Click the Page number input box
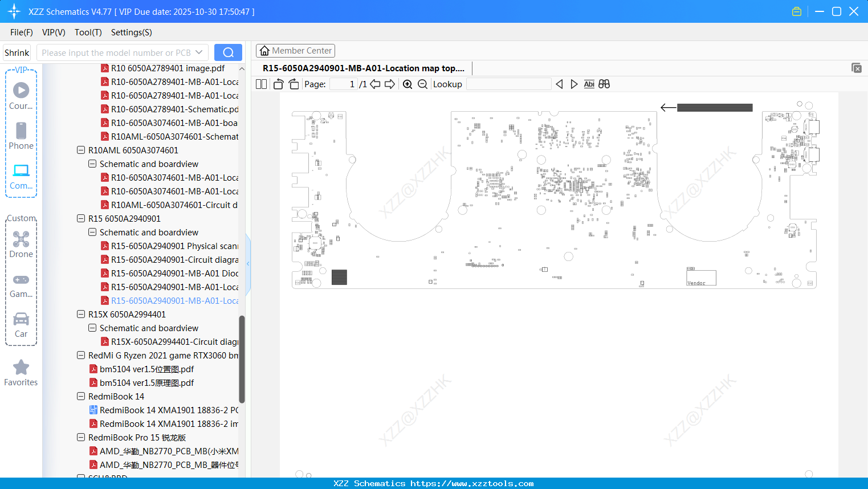The image size is (868, 489). coord(344,84)
